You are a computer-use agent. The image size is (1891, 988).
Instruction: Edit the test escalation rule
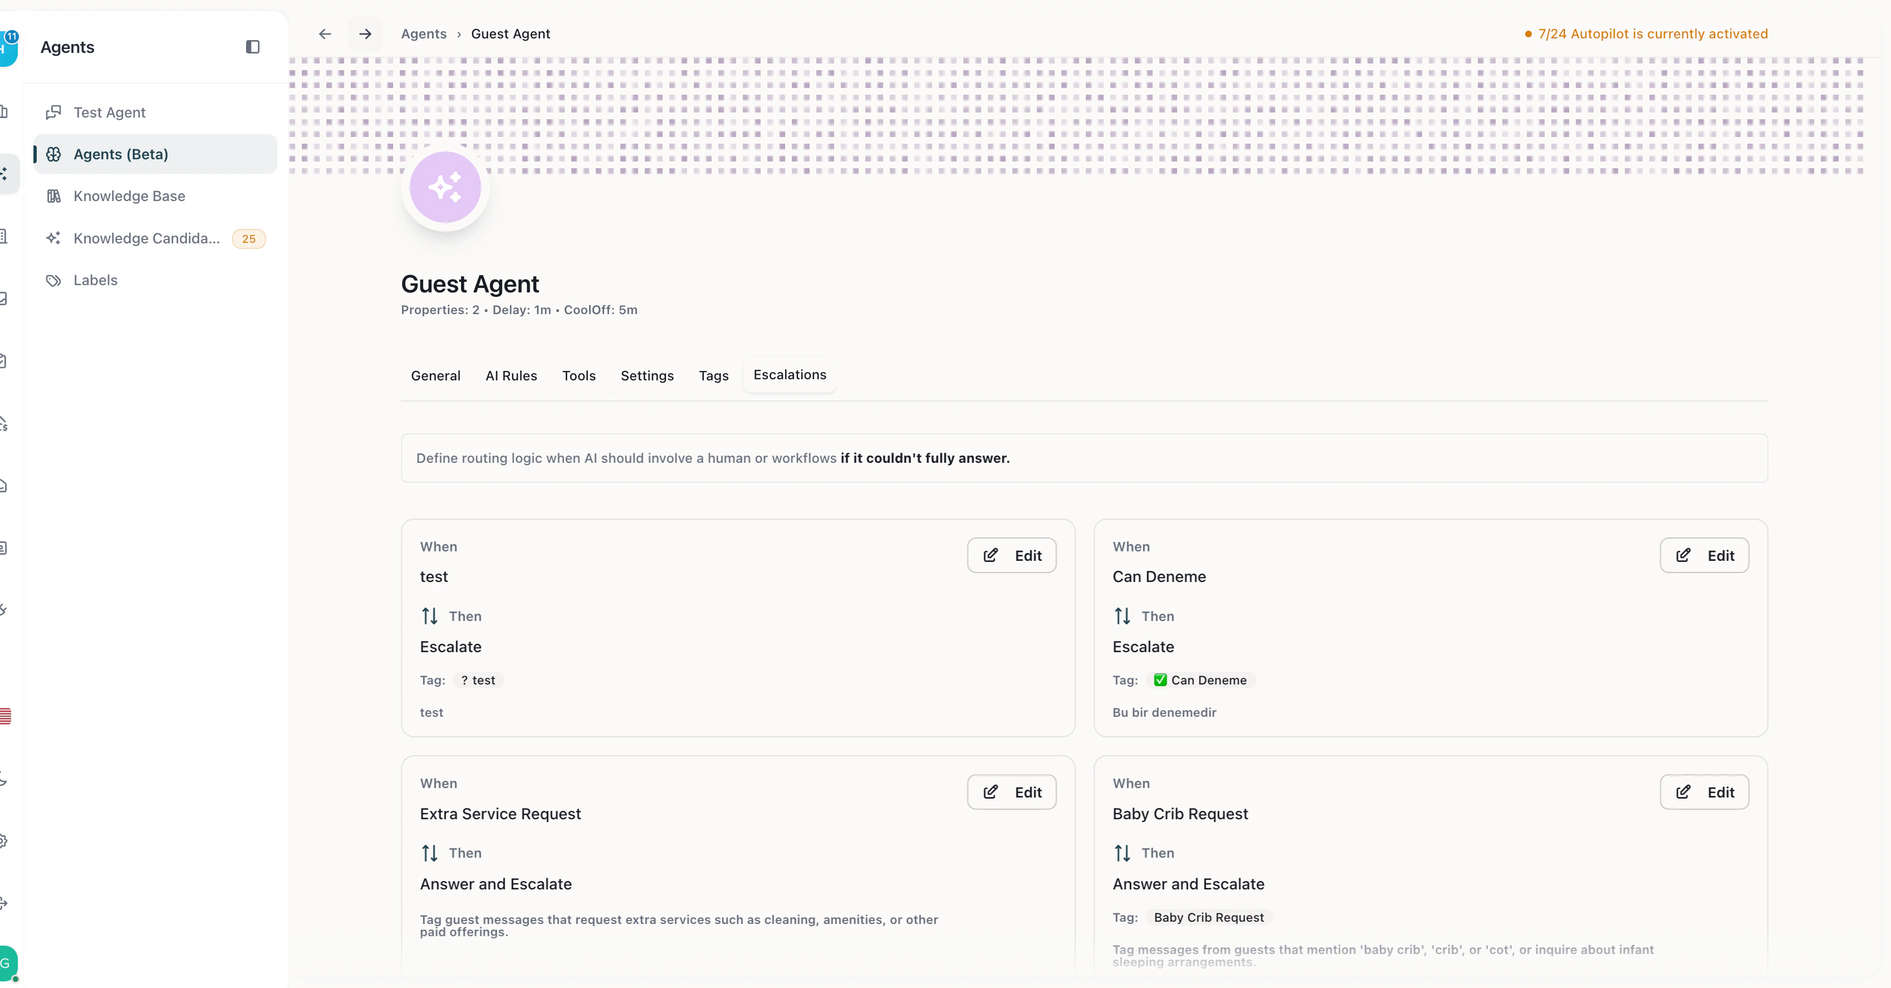point(1011,556)
